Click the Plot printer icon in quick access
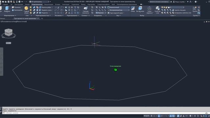Screen dimensions: 210x118 19,2
